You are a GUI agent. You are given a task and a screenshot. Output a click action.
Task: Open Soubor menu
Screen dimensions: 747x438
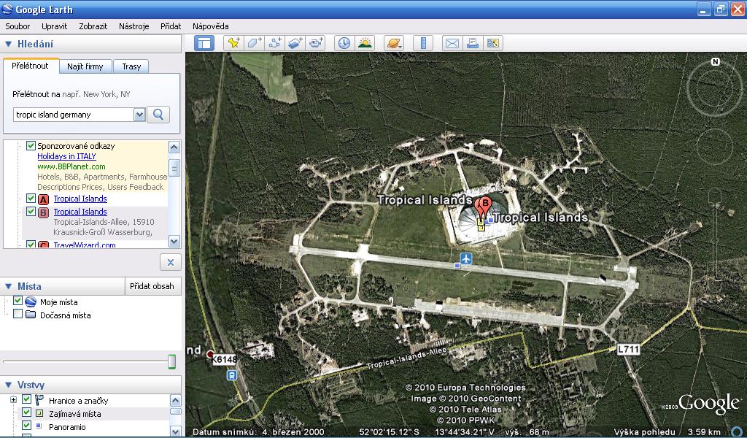pyautogui.click(x=18, y=26)
